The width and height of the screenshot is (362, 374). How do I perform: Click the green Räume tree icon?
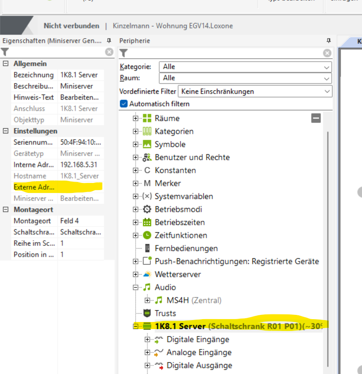coord(147,118)
